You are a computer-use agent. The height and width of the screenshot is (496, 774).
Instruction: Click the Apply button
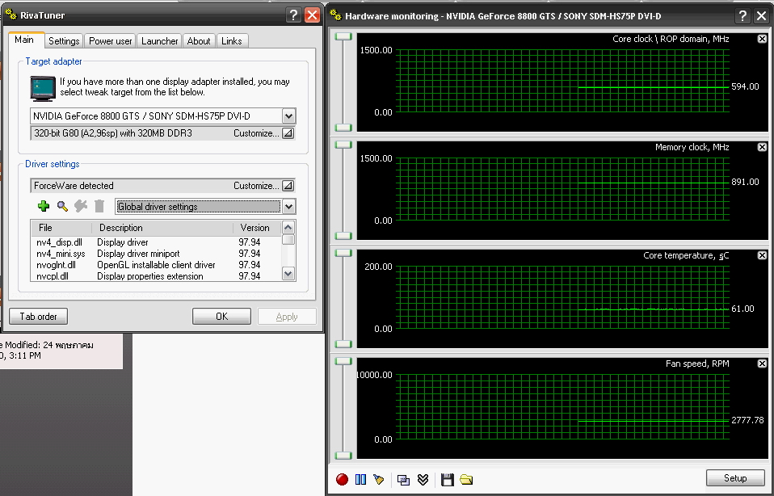click(x=287, y=317)
